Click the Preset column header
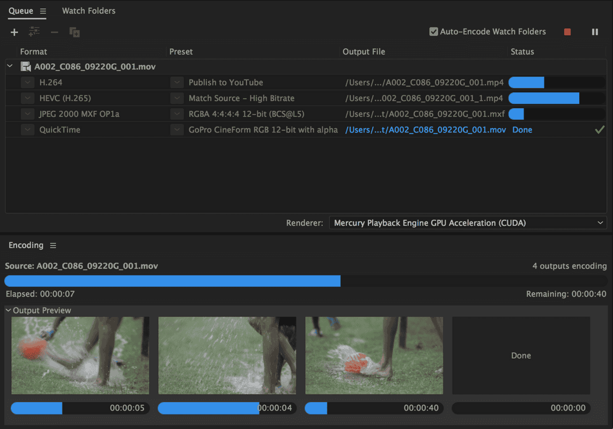This screenshot has width=613, height=429. [181, 51]
